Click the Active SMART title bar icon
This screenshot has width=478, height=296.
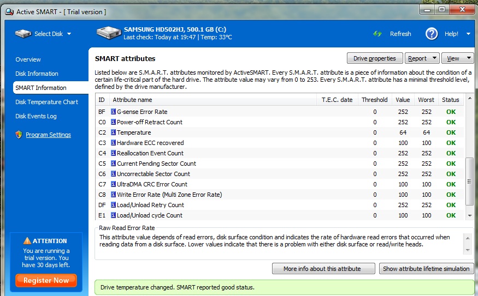pos(9,12)
